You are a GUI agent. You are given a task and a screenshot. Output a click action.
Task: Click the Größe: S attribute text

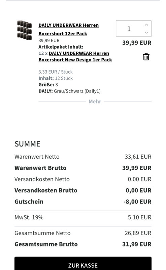pos(48,85)
